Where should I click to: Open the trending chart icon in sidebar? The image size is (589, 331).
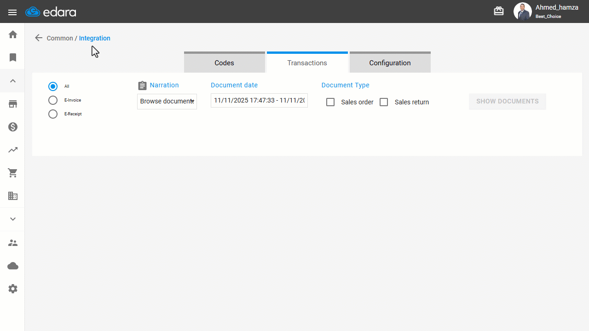click(13, 150)
